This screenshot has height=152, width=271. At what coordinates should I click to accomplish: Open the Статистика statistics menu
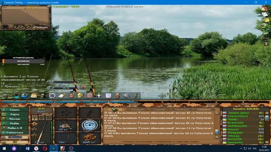pos(15,133)
